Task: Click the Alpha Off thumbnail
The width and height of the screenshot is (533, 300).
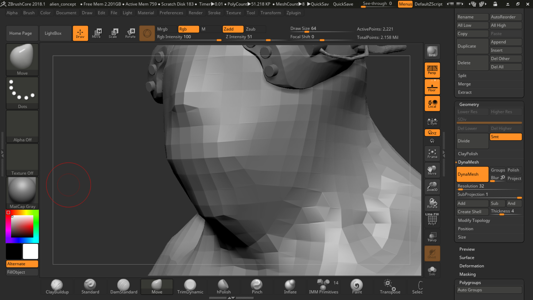Action: pos(22,126)
